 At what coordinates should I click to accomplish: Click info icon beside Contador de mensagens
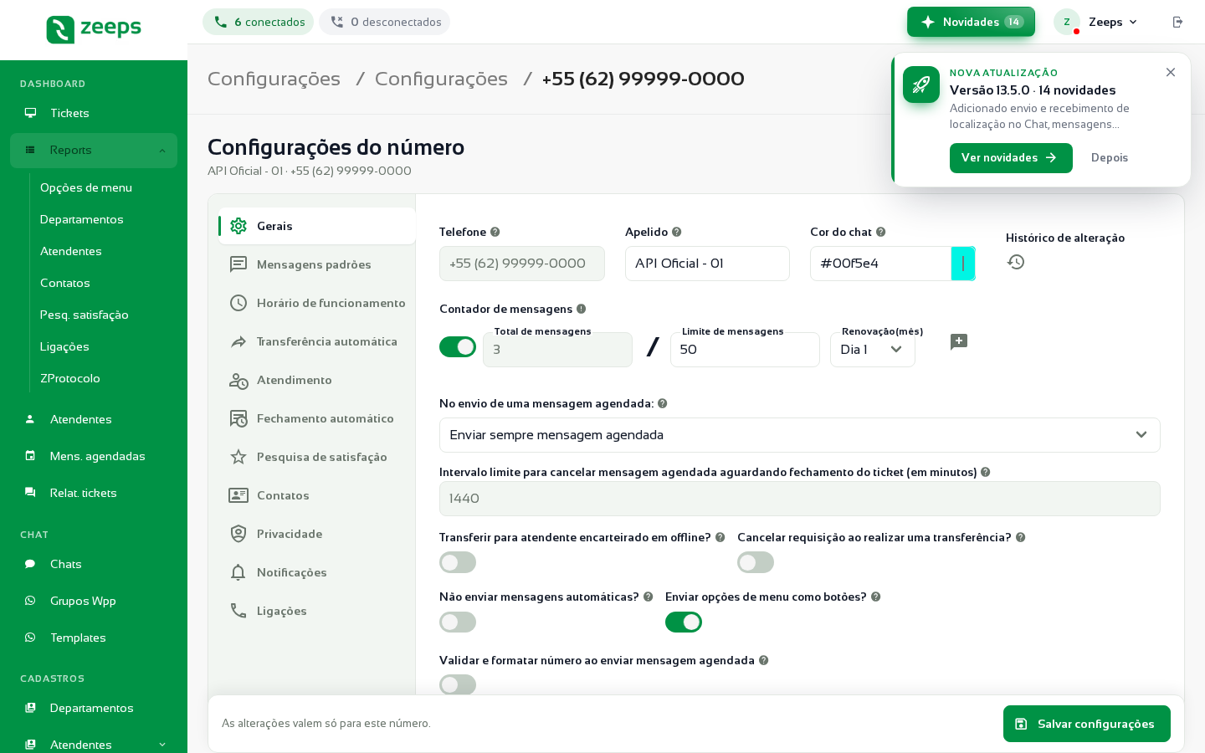click(582, 309)
